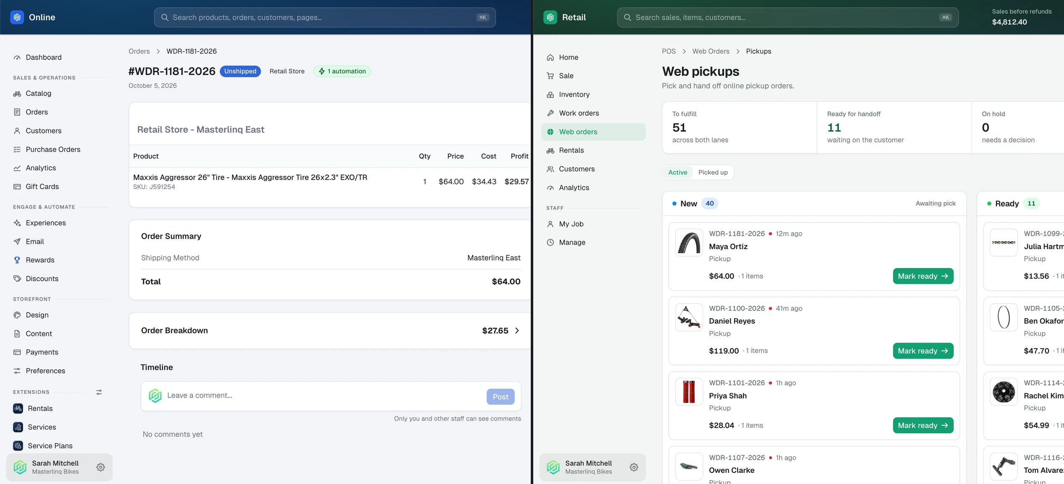Open Catalog bicycle icon in Online sidebar
The image size is (1064, 484).
coord(17,94)
